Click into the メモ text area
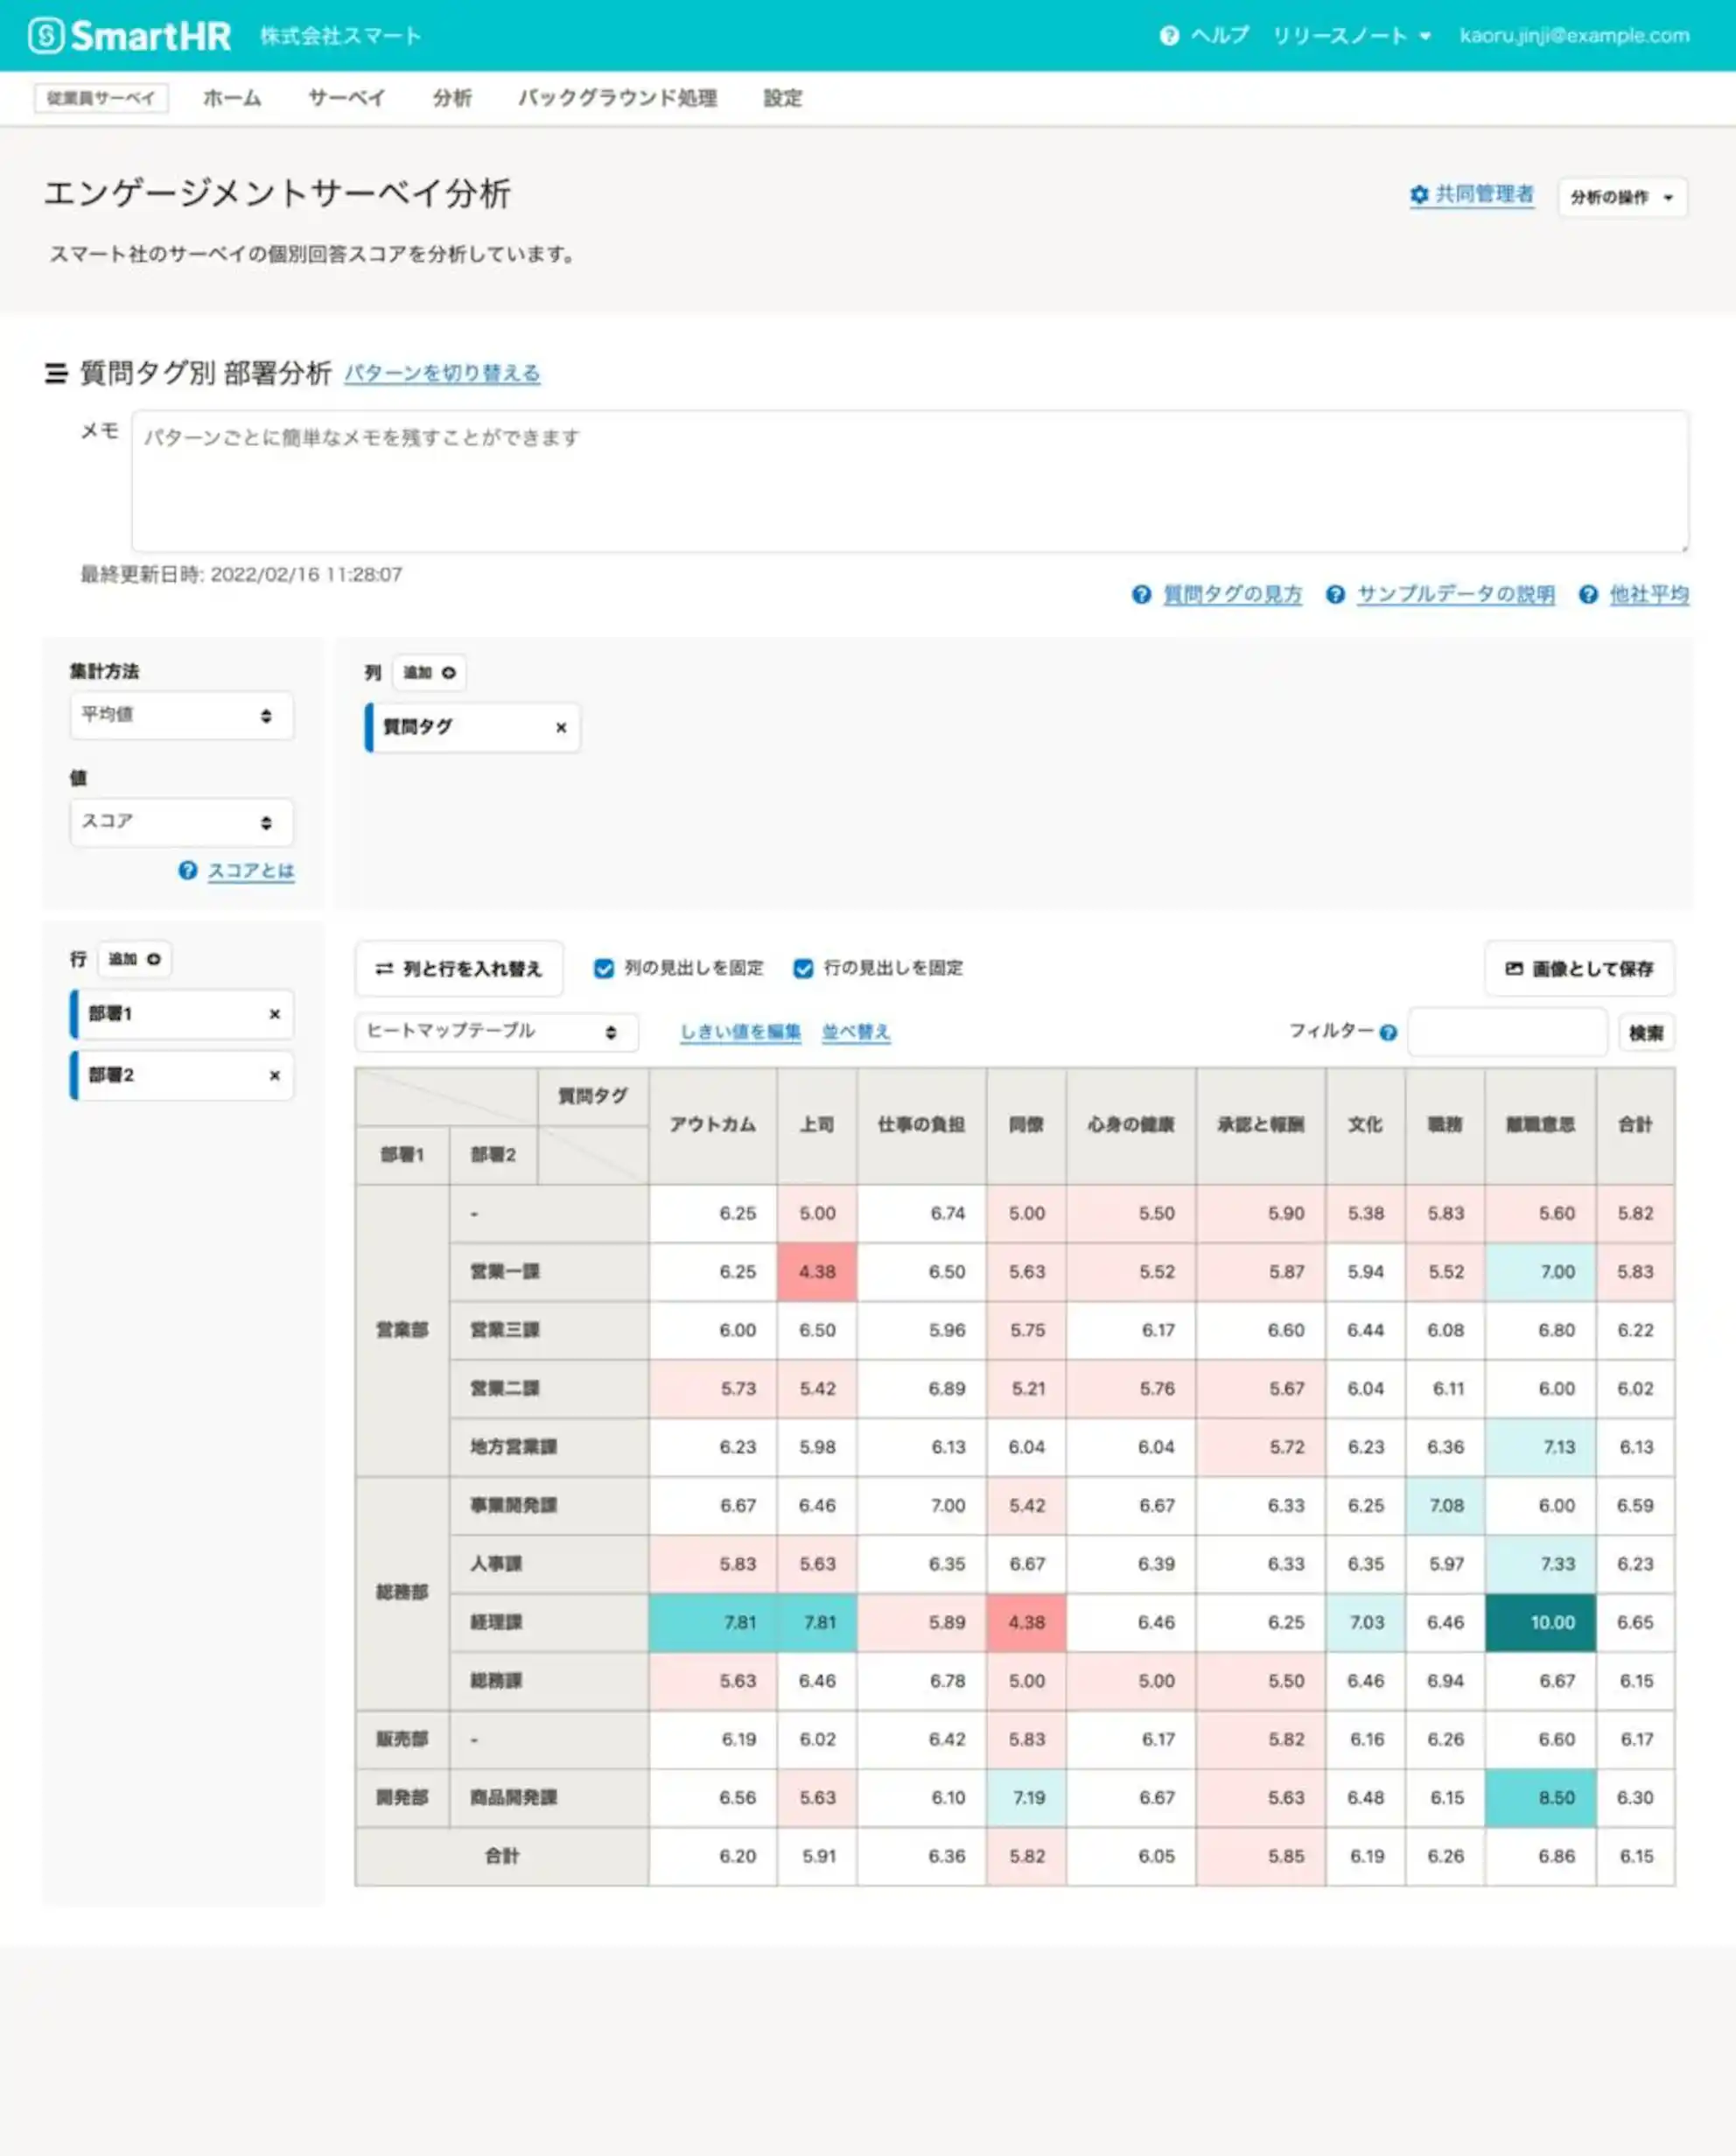The image size is (1736, 2156). pos(910,481)
